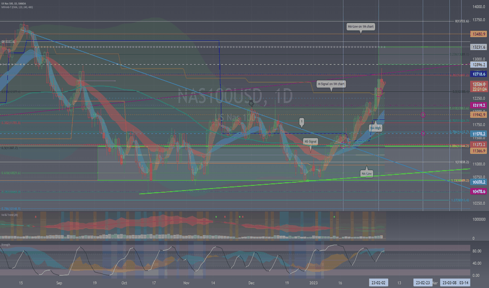
Task: Select the MRHAB-T (EMA, 120, 240, 480) indicator legend
Action: (x=17, y=7)
